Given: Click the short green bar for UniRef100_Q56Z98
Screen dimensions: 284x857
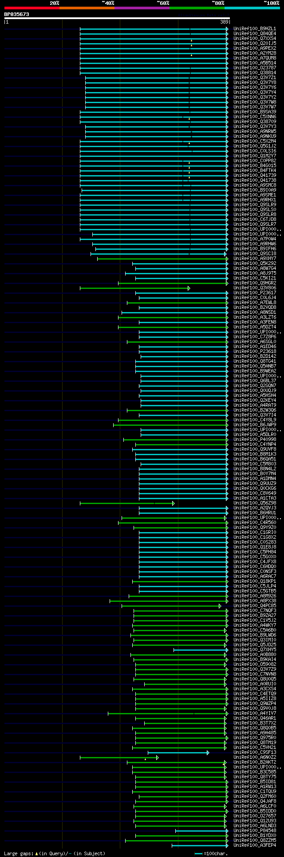Looking at the screenshot, I should (x=127, y=503).
